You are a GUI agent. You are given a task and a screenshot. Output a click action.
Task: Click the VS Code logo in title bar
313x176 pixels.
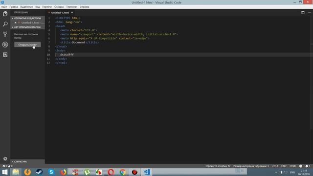tap(2, 2)
